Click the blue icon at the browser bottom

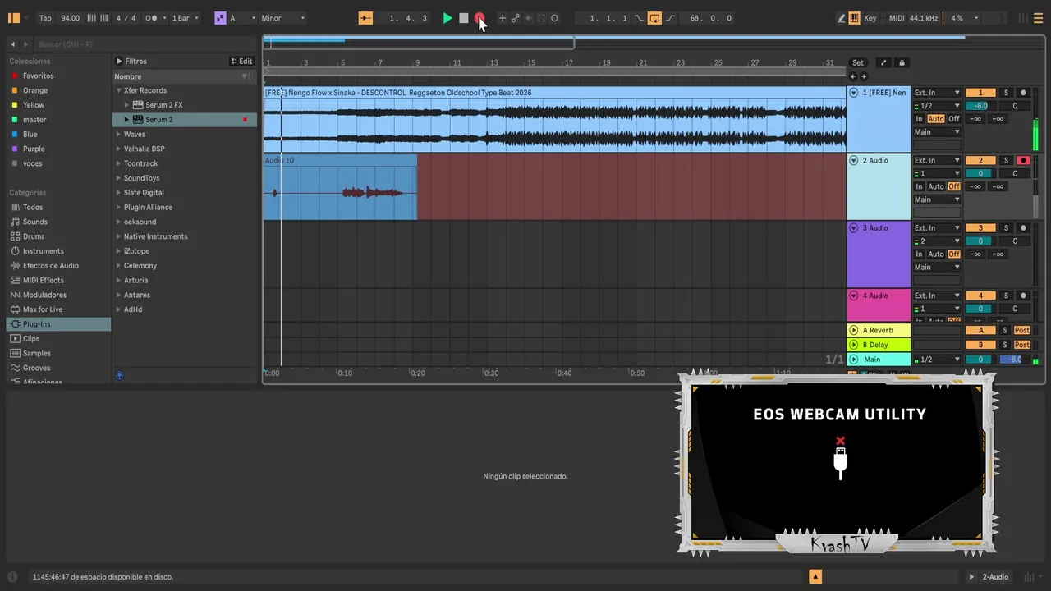[x=119, y=375]
